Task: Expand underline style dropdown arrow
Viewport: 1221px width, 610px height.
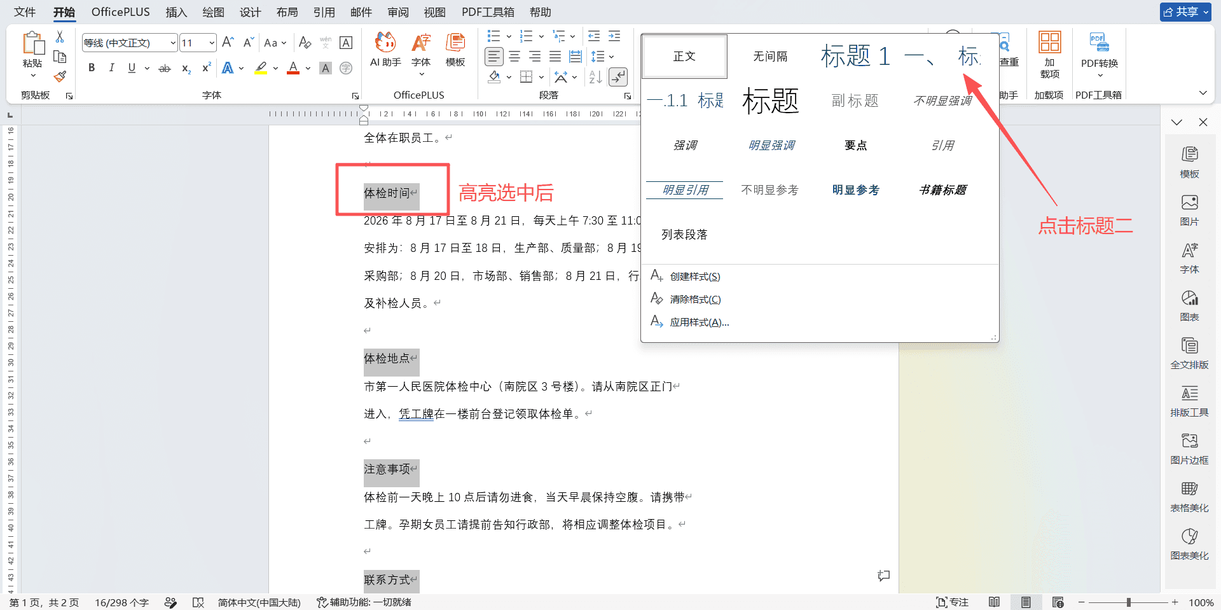Action: pos(147,68)
